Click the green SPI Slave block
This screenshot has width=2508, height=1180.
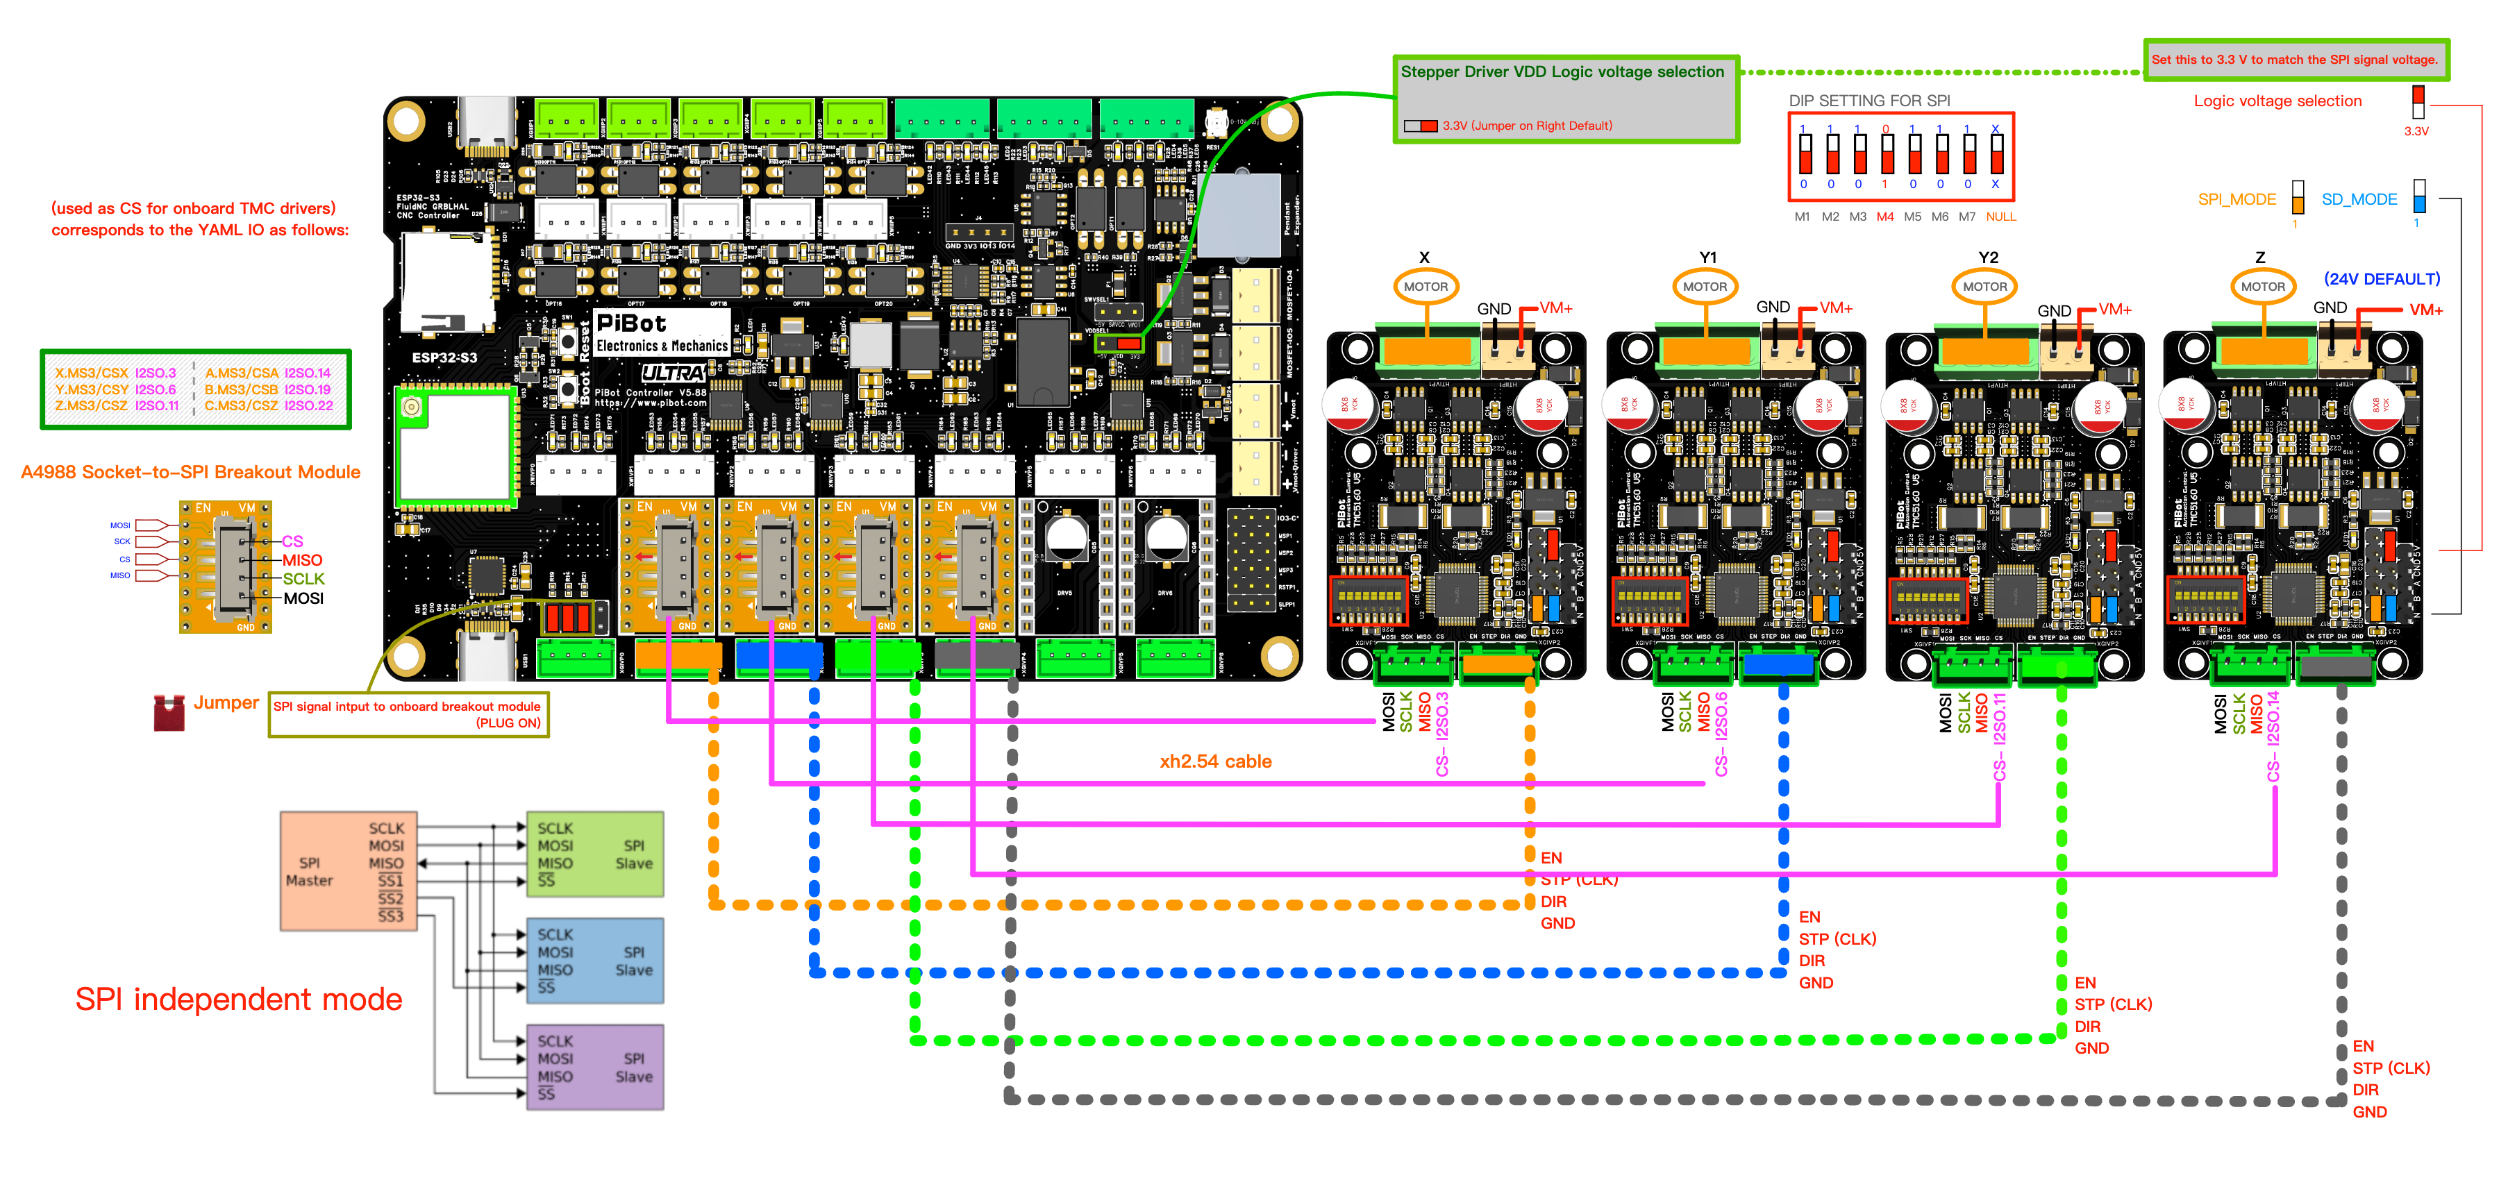point(595,854)
